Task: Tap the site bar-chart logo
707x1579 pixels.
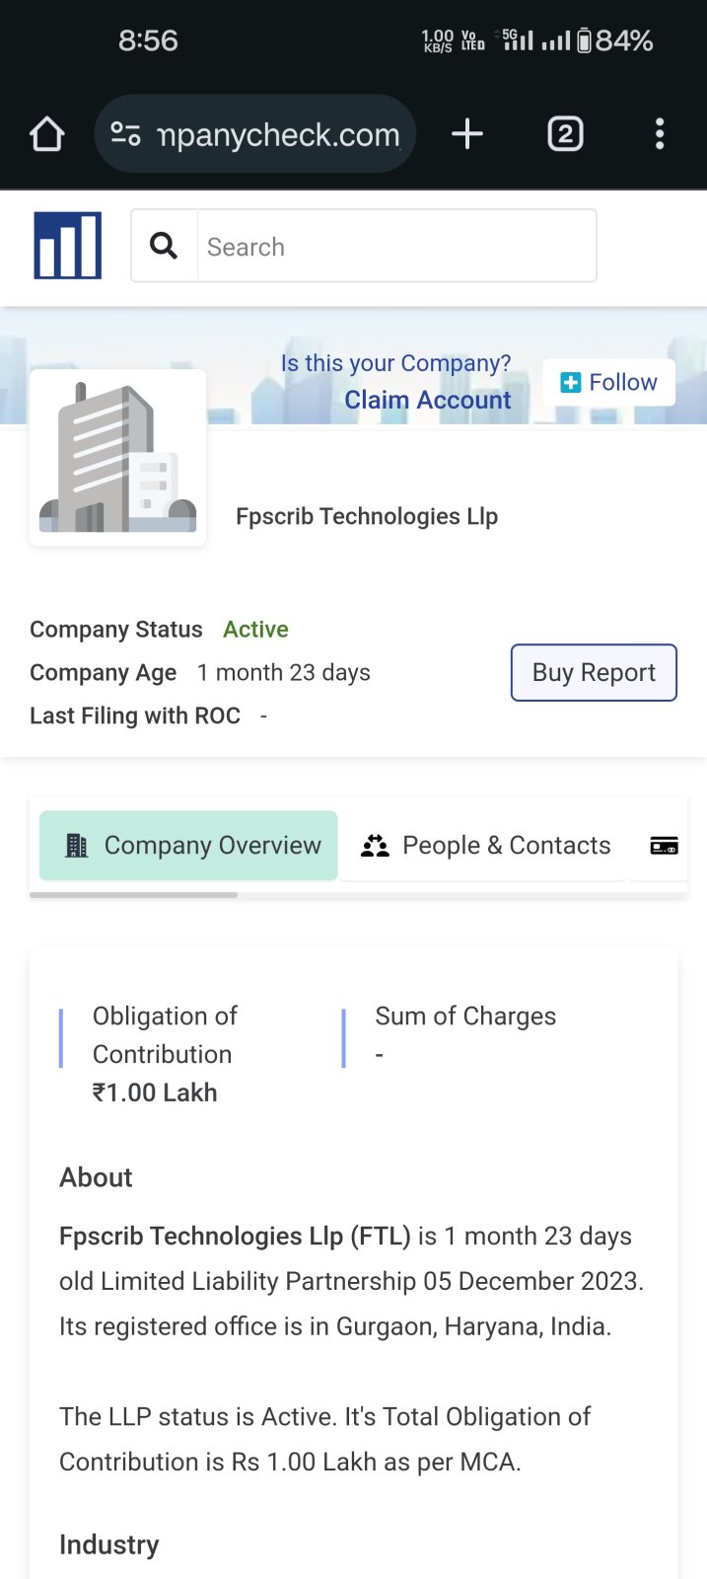Action: [68, 246]
